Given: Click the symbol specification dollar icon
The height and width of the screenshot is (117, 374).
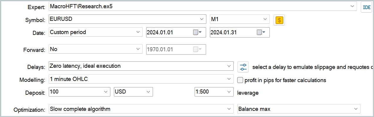Looking at the screenshot, I should coord(279,20).
